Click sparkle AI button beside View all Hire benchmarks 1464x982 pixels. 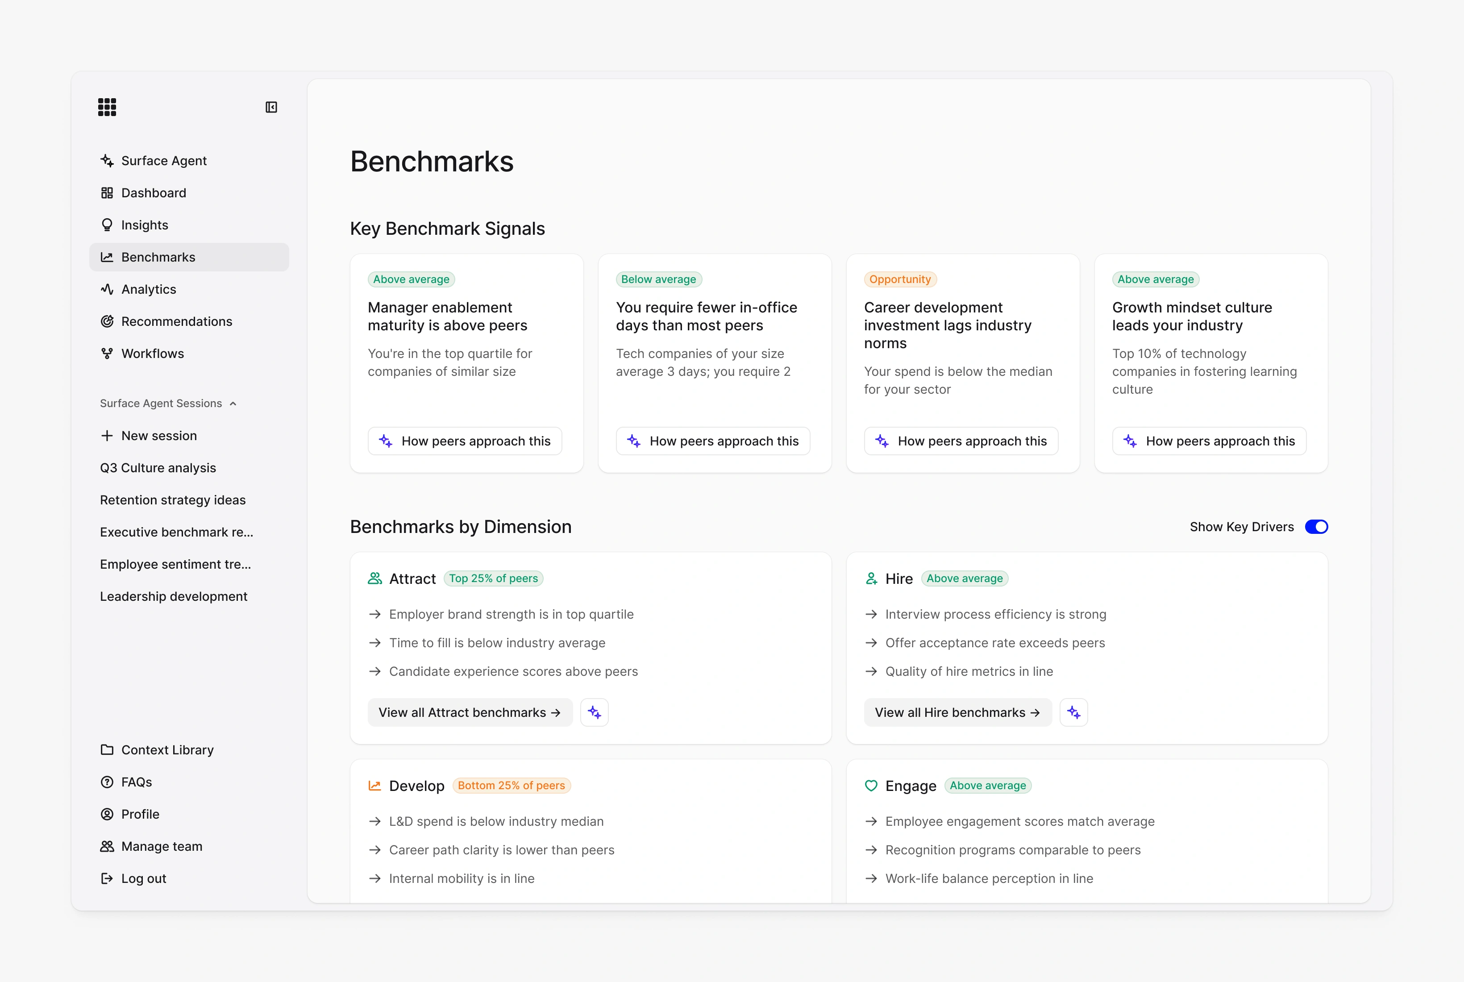[1074, 713]
